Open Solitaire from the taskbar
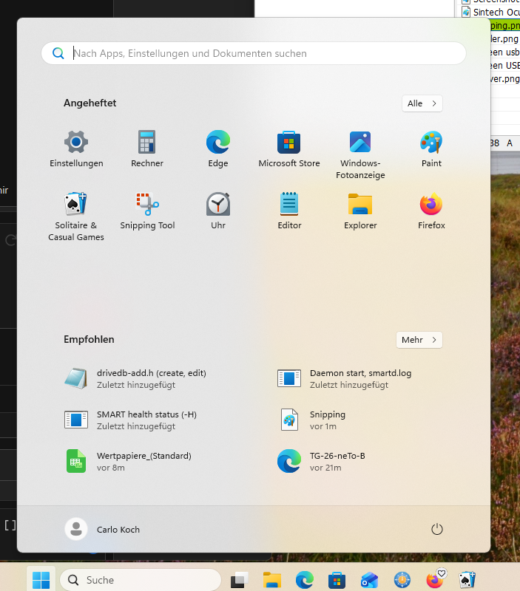 467,580
